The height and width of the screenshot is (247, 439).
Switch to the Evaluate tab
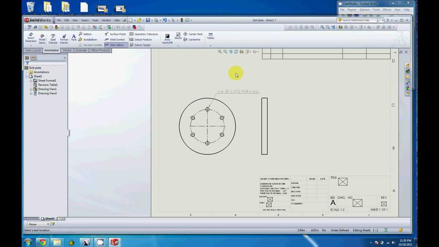click(81, 50)
